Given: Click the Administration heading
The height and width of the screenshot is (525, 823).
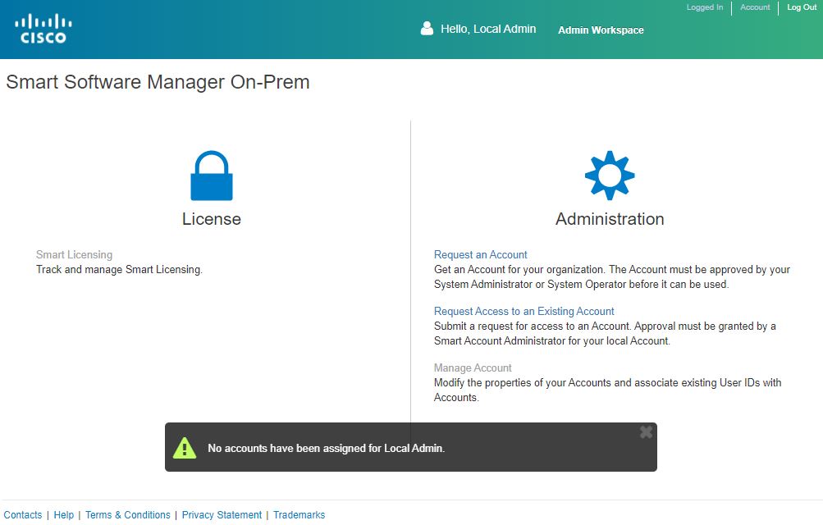Looking at the screenshot, I should [x=610, y=219].
